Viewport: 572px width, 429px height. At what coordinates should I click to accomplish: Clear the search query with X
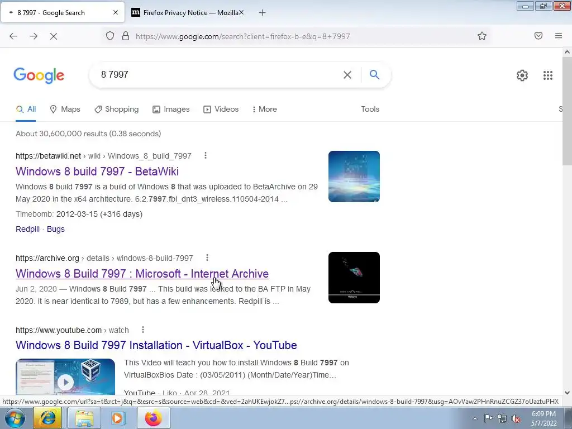(347, 75)
